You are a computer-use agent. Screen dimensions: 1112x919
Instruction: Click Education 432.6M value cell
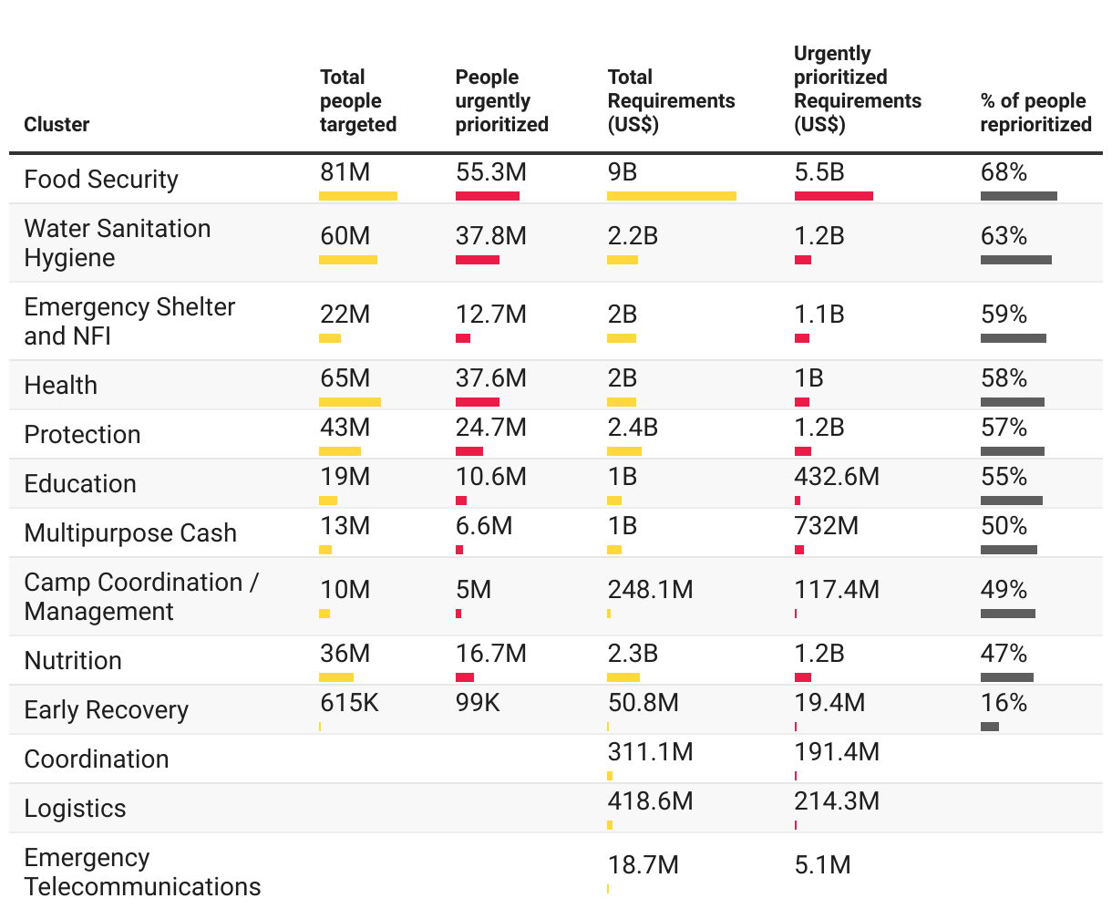(x=837, y=477)
